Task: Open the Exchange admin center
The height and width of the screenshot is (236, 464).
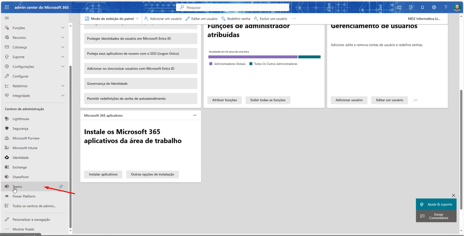Action: coord(20,167)
